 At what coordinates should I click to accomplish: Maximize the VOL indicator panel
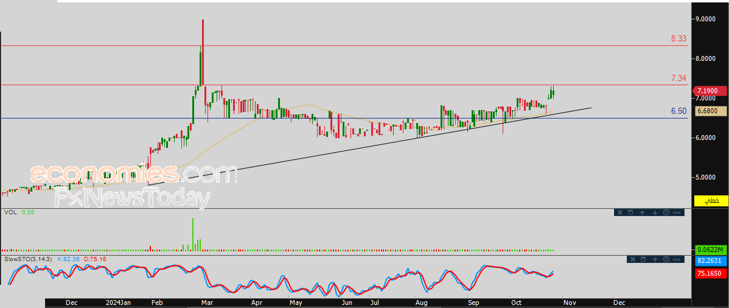(630, 212)
